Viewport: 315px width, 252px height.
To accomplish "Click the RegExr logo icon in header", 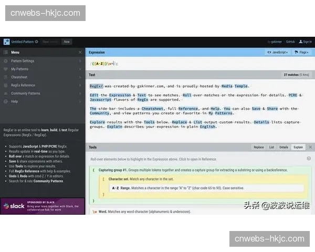I will click(x=6, y=41).
